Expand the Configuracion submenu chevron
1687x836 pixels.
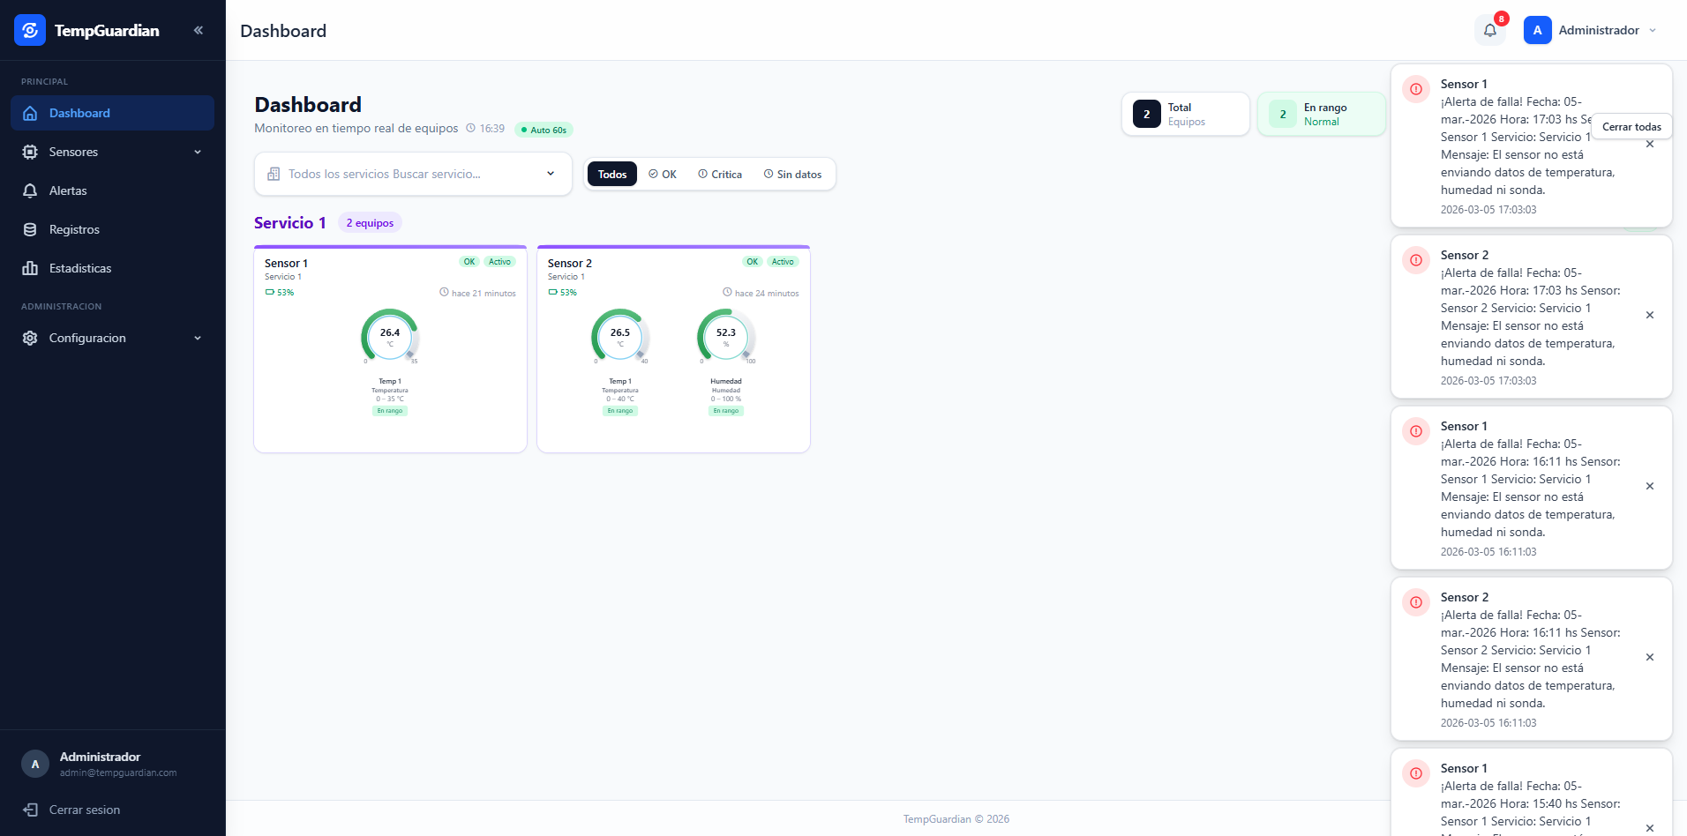click(198, 338)
